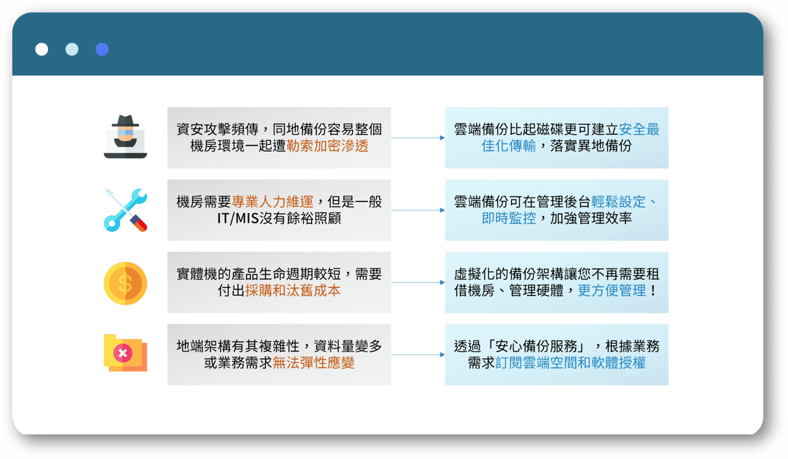Toggle the light blue middle window dot
Image resolution: width=788 pixels, height=459 pixels.
72,49
